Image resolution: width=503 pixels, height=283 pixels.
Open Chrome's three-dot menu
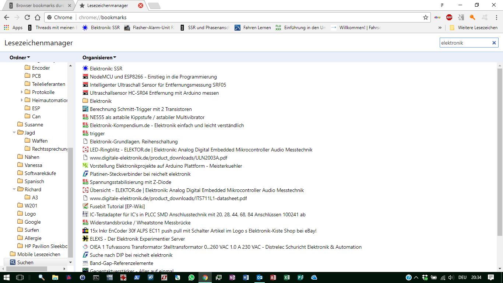click(496, 17)
